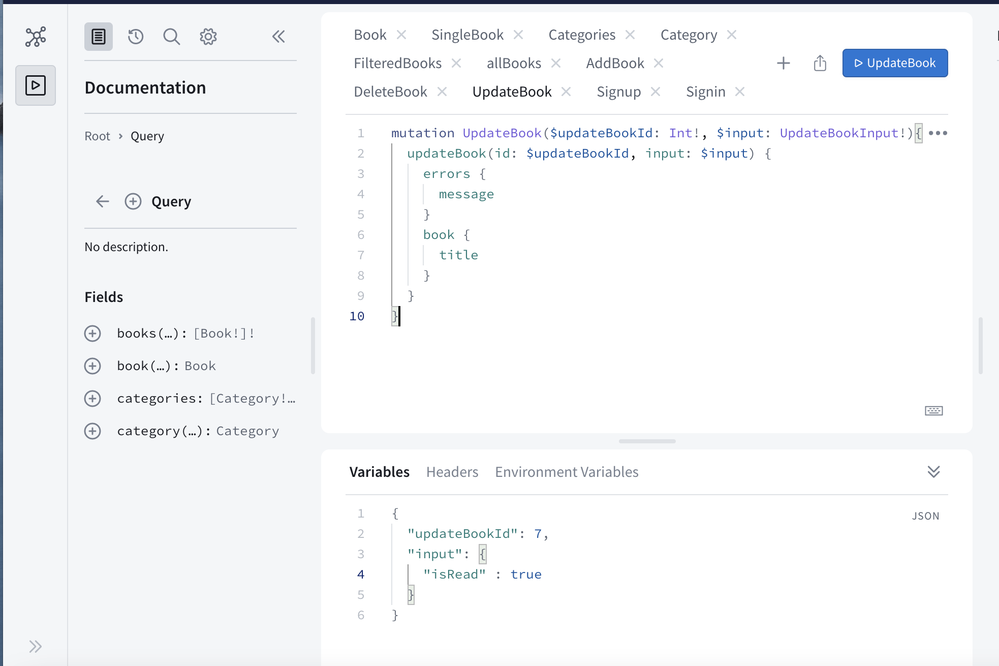
Task: Switch to the DeleteBook tab
Action: point(390,92)
